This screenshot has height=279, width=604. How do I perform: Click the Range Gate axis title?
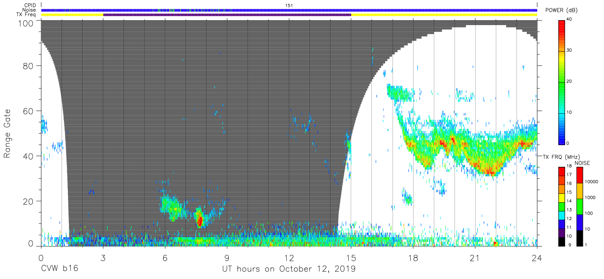pos(7,134)
